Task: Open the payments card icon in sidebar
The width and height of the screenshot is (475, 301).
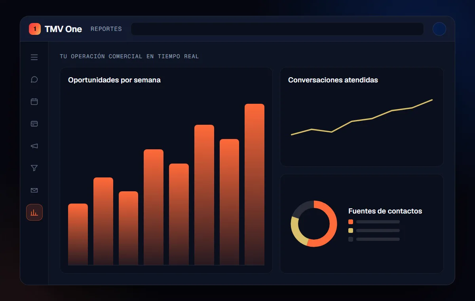Action: point(34,124)
